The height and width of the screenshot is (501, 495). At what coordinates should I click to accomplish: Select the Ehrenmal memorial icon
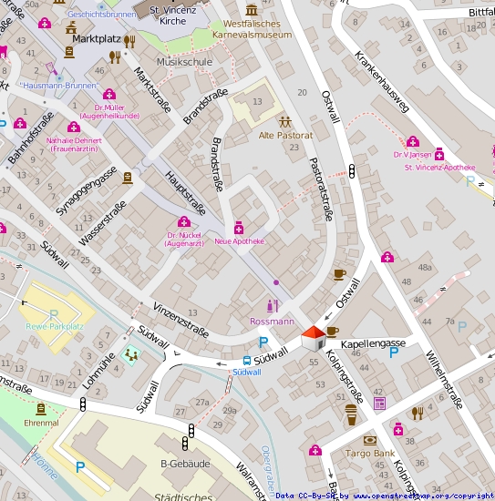(x=41, y=409)
